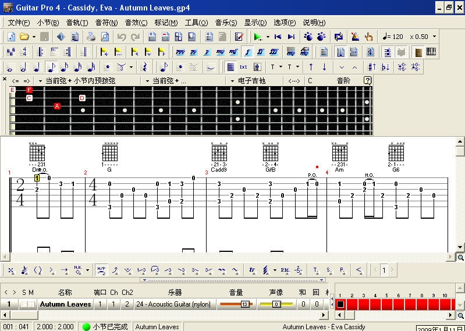465x331 pixels.
Task: Click fretboard help question mark
Action: [x=367, y=81]
